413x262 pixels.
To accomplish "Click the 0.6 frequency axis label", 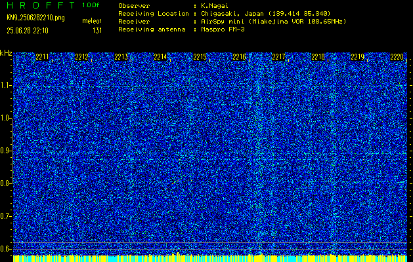I will coord(5,249).
